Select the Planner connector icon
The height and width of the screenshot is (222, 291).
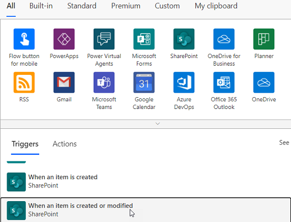click(x=264, y=39)
